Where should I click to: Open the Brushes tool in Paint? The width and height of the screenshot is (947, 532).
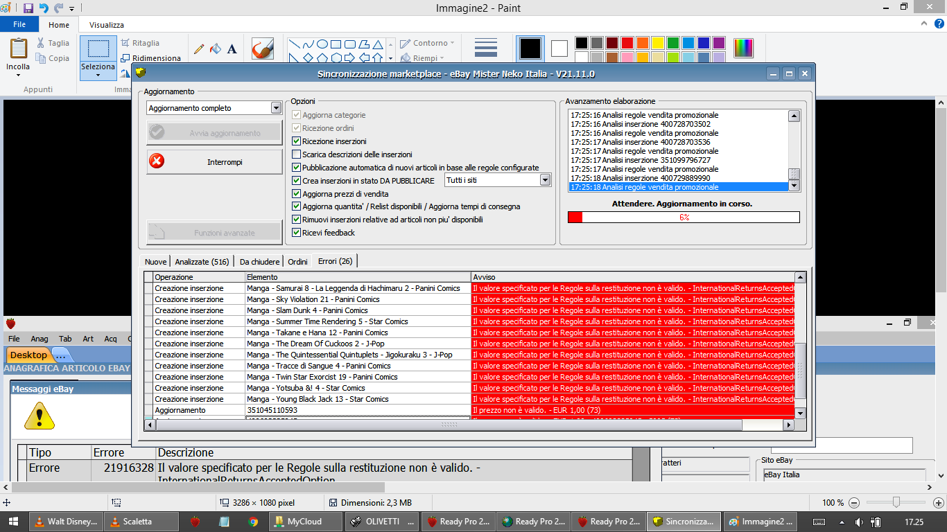pyautogui.click(x=262, y=48)
